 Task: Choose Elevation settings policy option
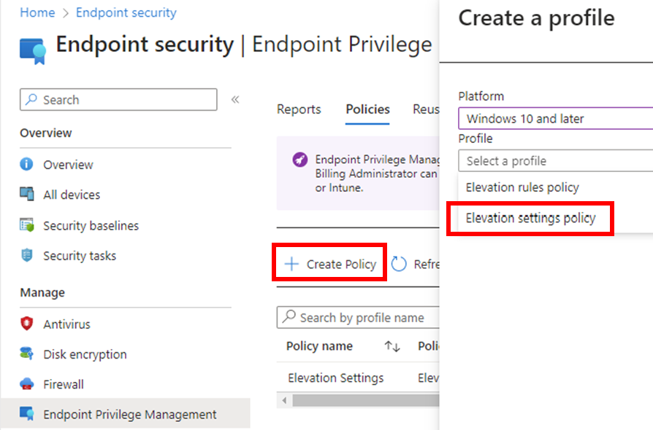point(530,218)
